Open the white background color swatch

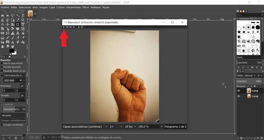click(15, 53)
